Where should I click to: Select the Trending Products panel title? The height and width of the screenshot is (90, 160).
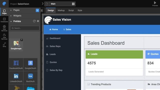click(101, 84)
